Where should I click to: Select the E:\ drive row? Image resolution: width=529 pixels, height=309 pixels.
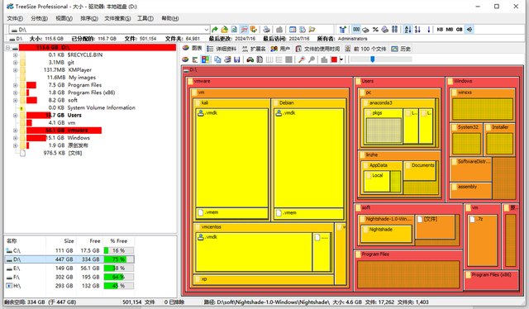pos(69,269)
